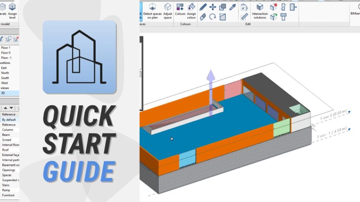This screenshot has width=360, height=202.
Task: Click the Detect spaces on plan tool
Action: 152,11
